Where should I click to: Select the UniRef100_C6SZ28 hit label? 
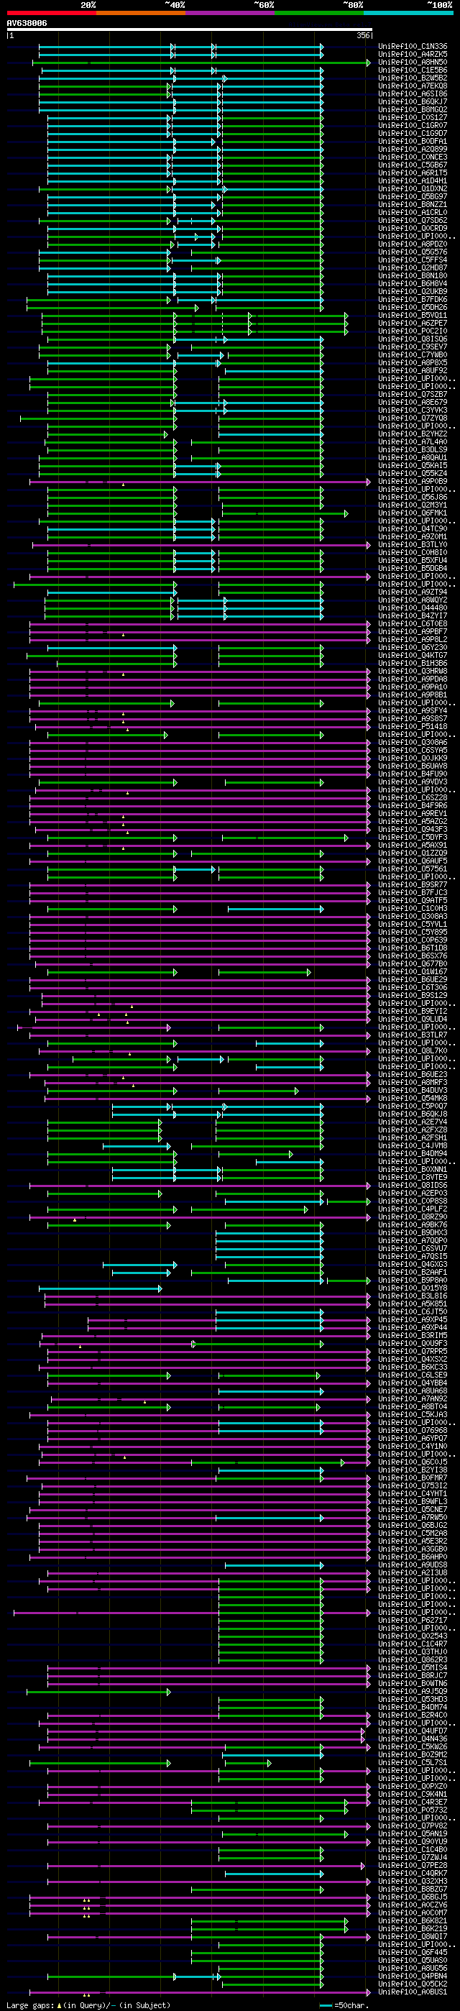[413, 798]
